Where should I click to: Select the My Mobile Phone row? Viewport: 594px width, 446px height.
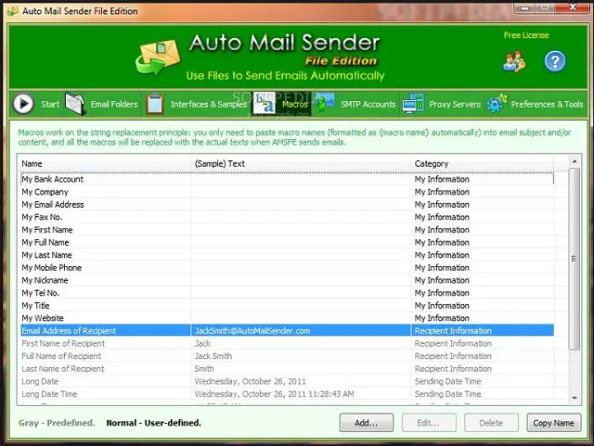[287, 268]
